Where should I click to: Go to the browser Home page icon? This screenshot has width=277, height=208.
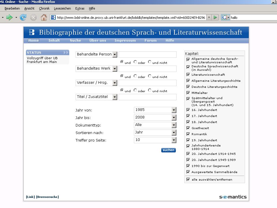(x=44, y=17)
